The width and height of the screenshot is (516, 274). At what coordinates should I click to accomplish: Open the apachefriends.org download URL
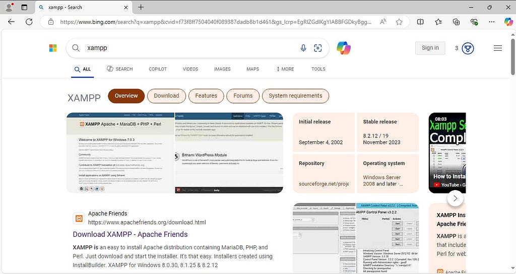point(147,222)
